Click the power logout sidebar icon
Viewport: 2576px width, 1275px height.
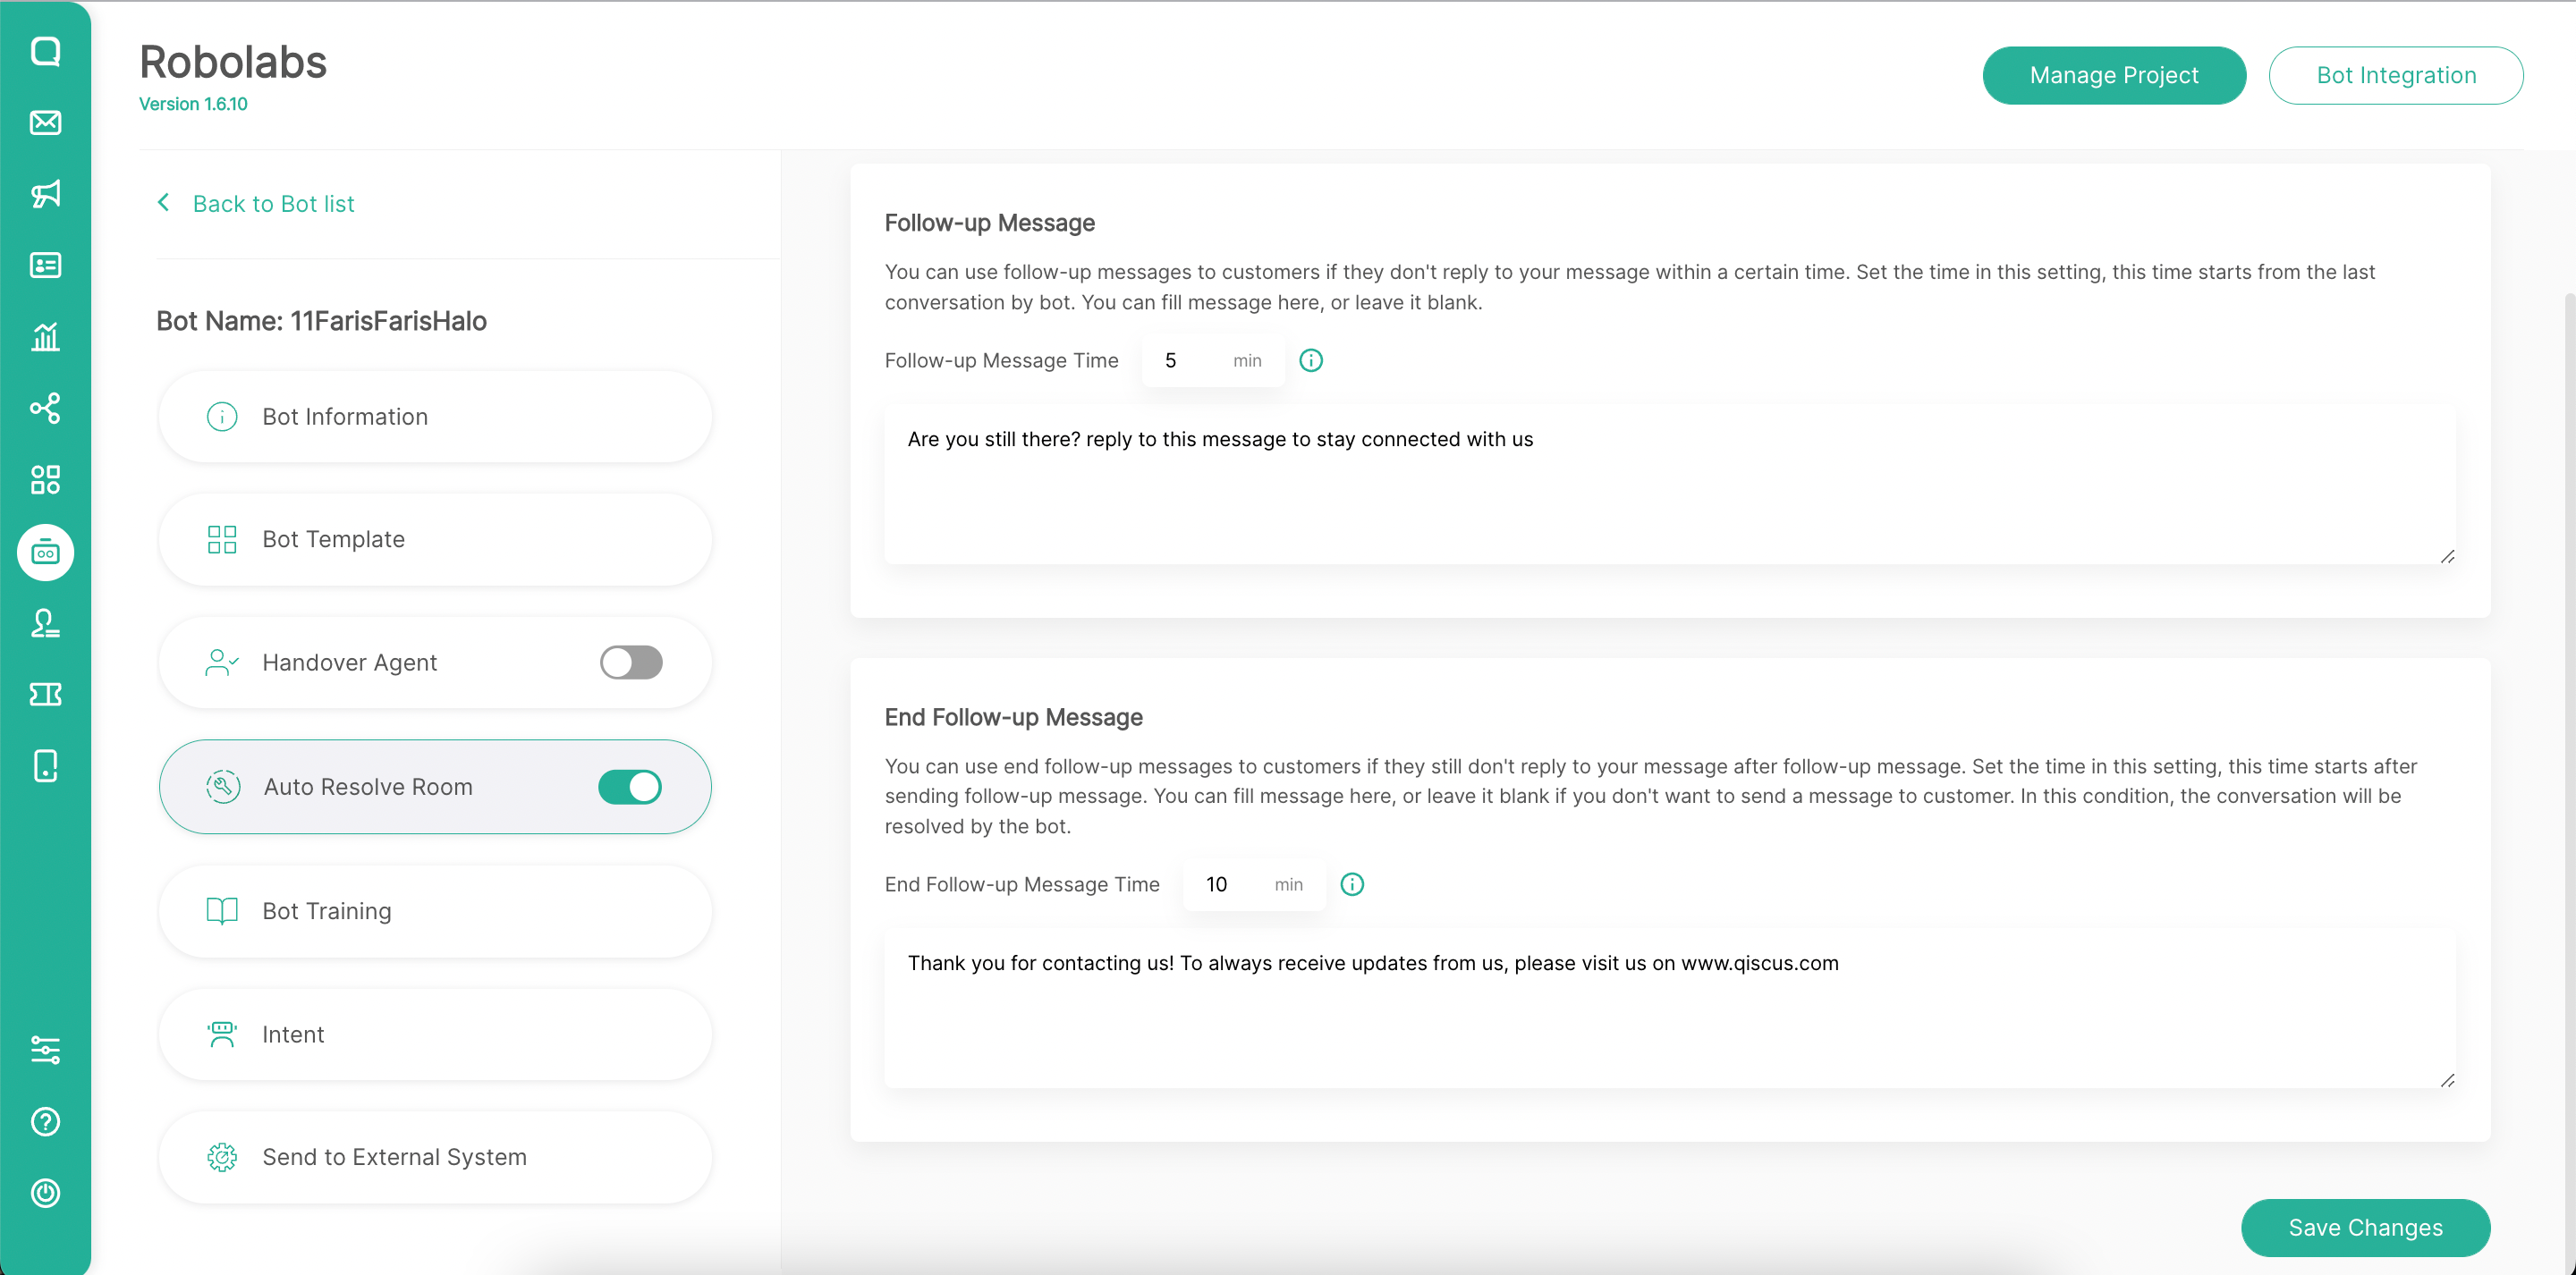point(45,1193)
